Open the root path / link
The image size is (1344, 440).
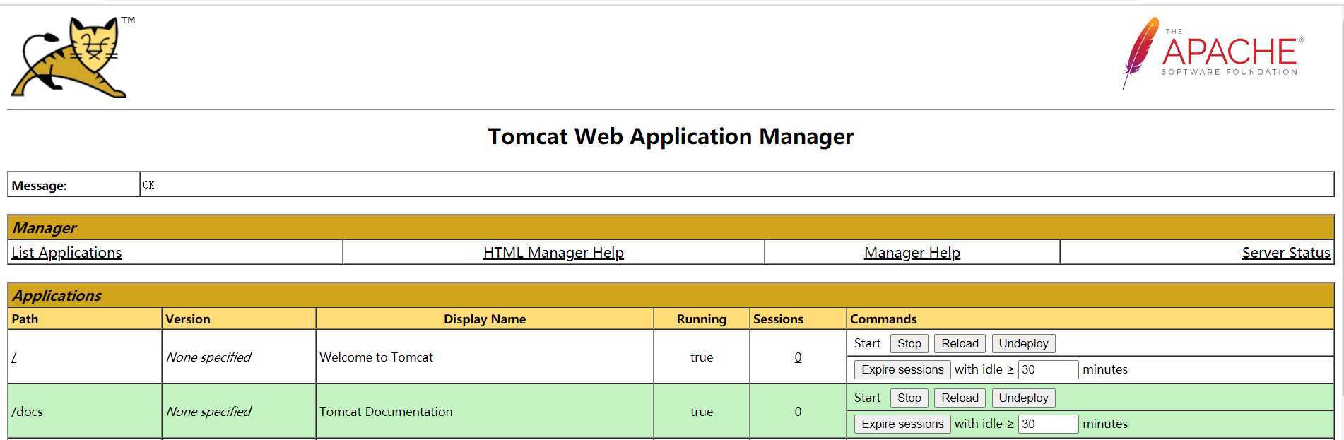[14, 357]
